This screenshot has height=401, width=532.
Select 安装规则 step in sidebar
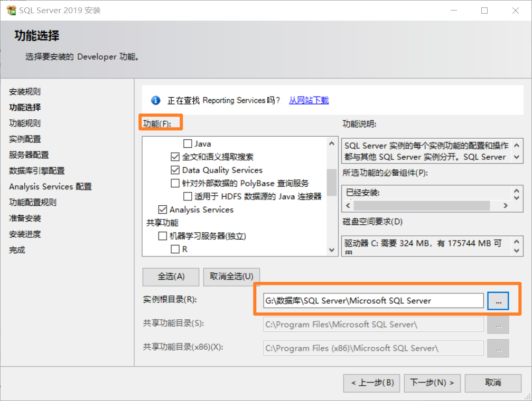[x=25, y=91]
